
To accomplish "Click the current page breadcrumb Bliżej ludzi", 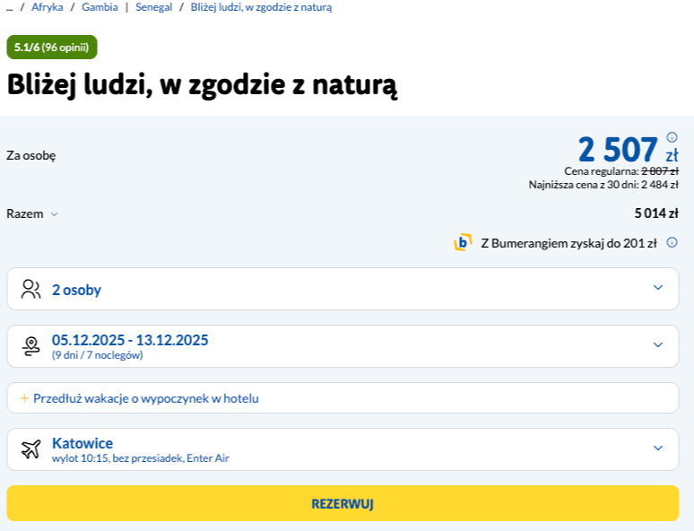I will tap(261, 7).
